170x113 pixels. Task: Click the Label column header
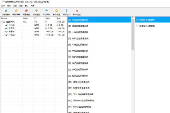[x=28, y=18]
